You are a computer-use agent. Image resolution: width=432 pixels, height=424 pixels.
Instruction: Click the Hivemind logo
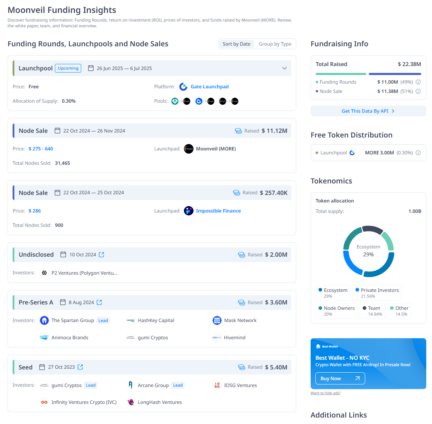coord(217,337)
